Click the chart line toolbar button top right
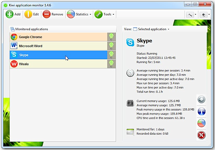The height and width of the screenshot is (150, 215). point(191,15)
